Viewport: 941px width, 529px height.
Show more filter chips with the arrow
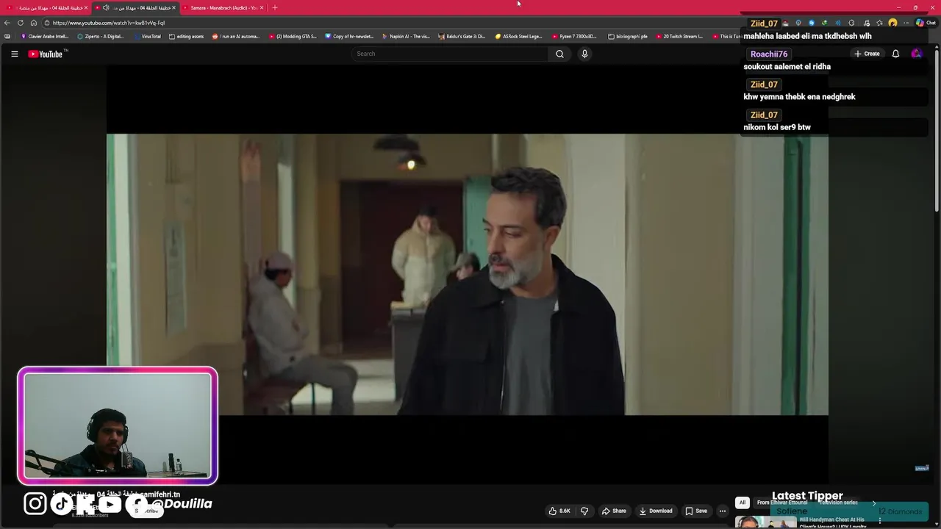tap(874, 503)
